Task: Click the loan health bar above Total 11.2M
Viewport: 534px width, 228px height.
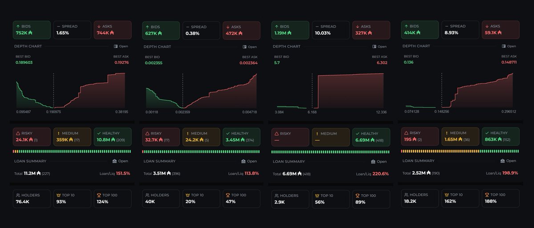Action: pos(72,152)
